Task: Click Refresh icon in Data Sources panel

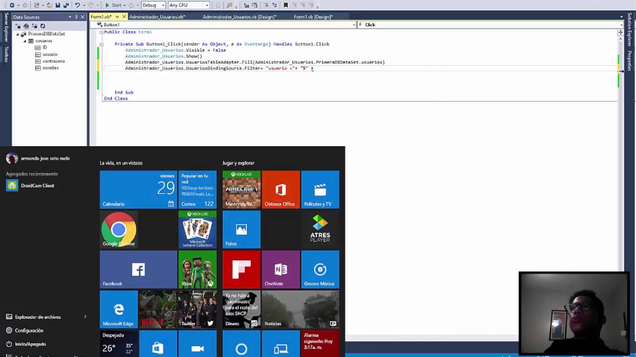Action: [x=43, y=26]
